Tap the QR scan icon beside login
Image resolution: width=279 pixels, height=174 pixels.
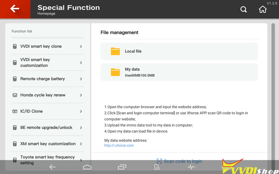pyautogui.click(x=159, y=161)
